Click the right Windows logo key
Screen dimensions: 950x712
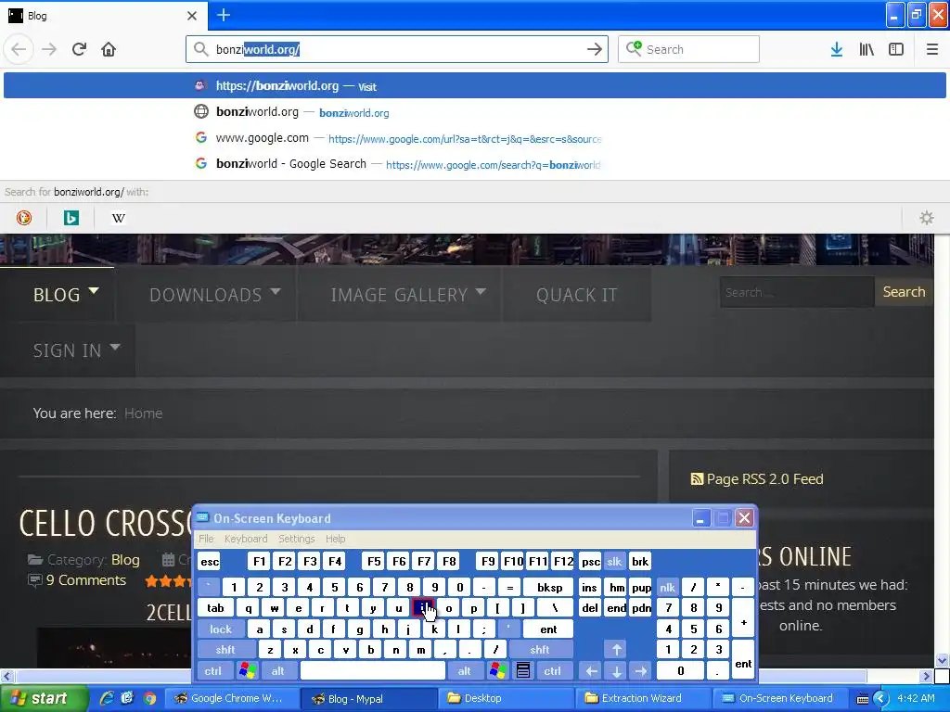click(498, 671)
